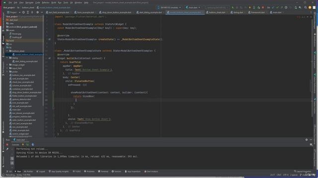Screen dimensions: 318x178
Task: Open the Terminal tool window
Action: click(103, 172)
